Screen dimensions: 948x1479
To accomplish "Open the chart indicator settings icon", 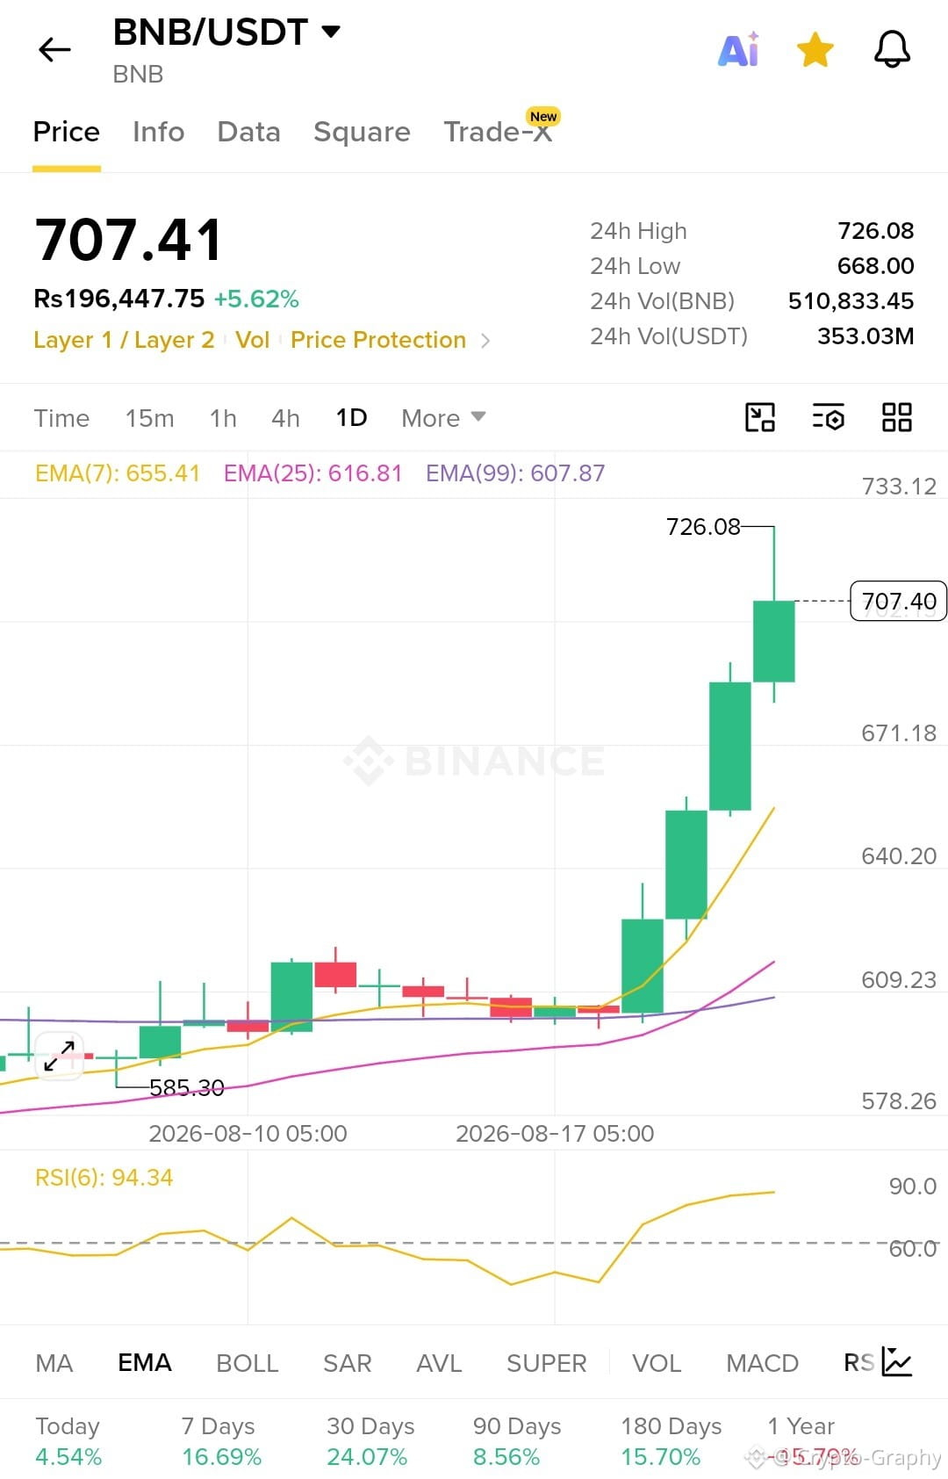I will pos(828,417).
